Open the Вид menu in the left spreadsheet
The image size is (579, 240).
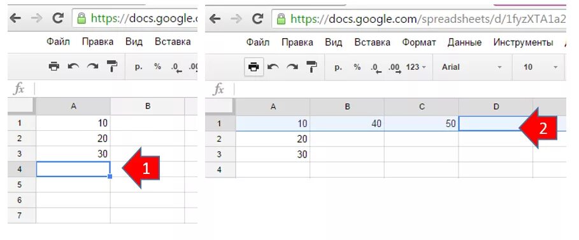click(x=134, y=42)
